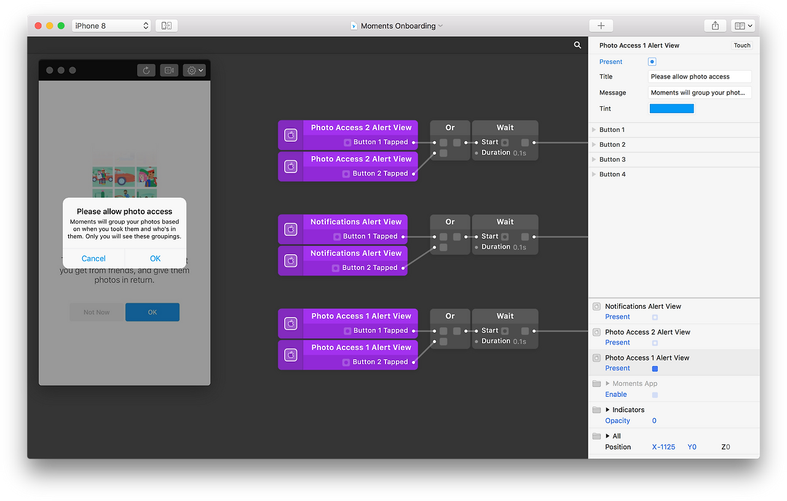Image resolution: width=787 pixels, height=501 pixels.
Task: Click the alert icon on Photo Access 2 node
Action: point(290,134)
